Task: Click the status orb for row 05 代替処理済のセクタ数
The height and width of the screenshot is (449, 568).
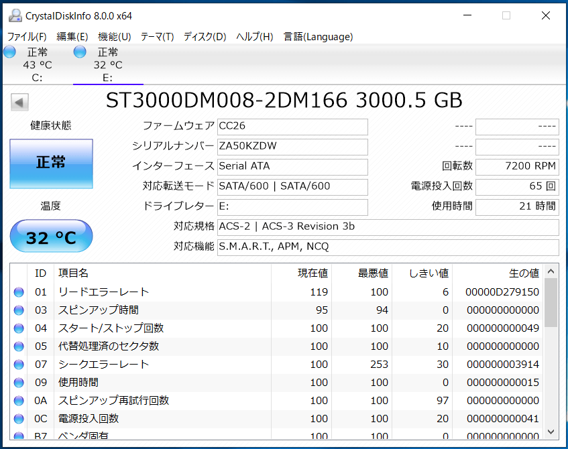Action: click(19, 346)
